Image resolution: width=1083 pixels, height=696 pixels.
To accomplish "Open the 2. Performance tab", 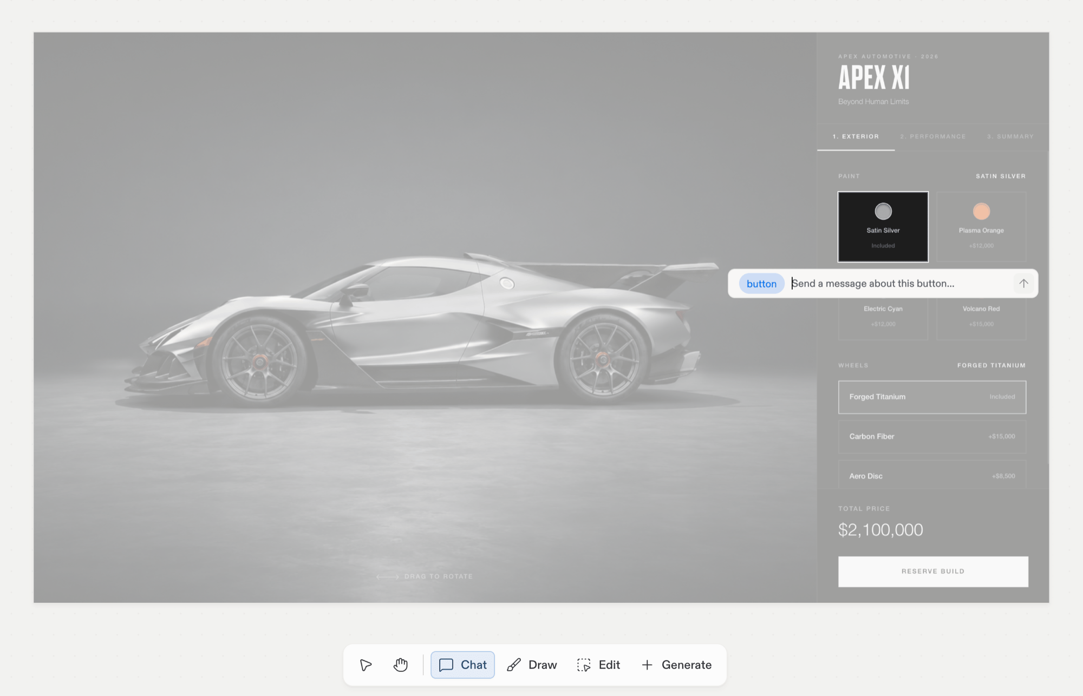I will 933,136.
